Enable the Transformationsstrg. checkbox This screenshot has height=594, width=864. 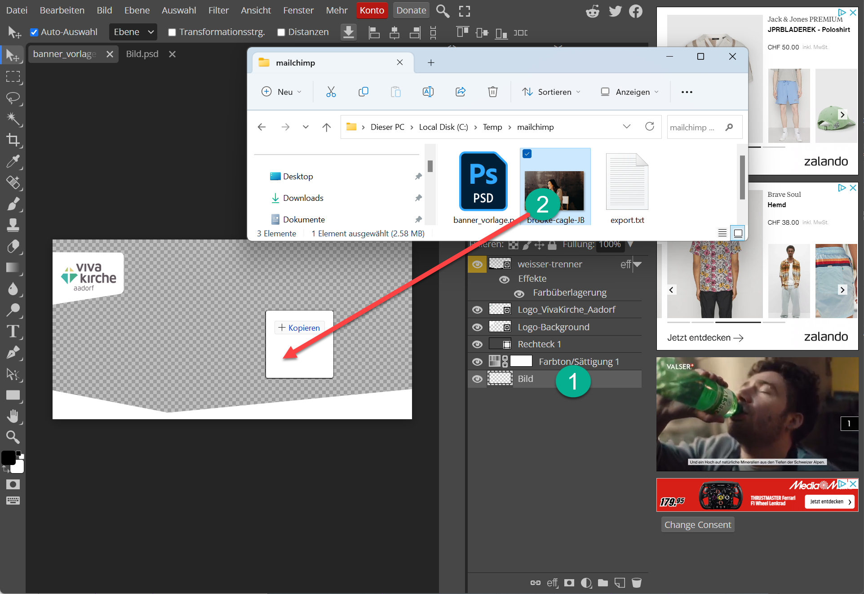click(x=172, y=32)
